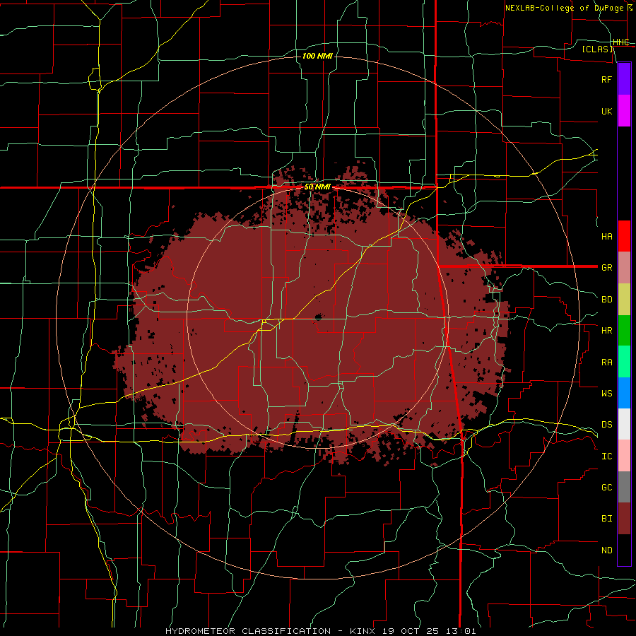This screenshot has width=636, height=636.
Task: Click the 'HA' legend label
Action: 606,237
